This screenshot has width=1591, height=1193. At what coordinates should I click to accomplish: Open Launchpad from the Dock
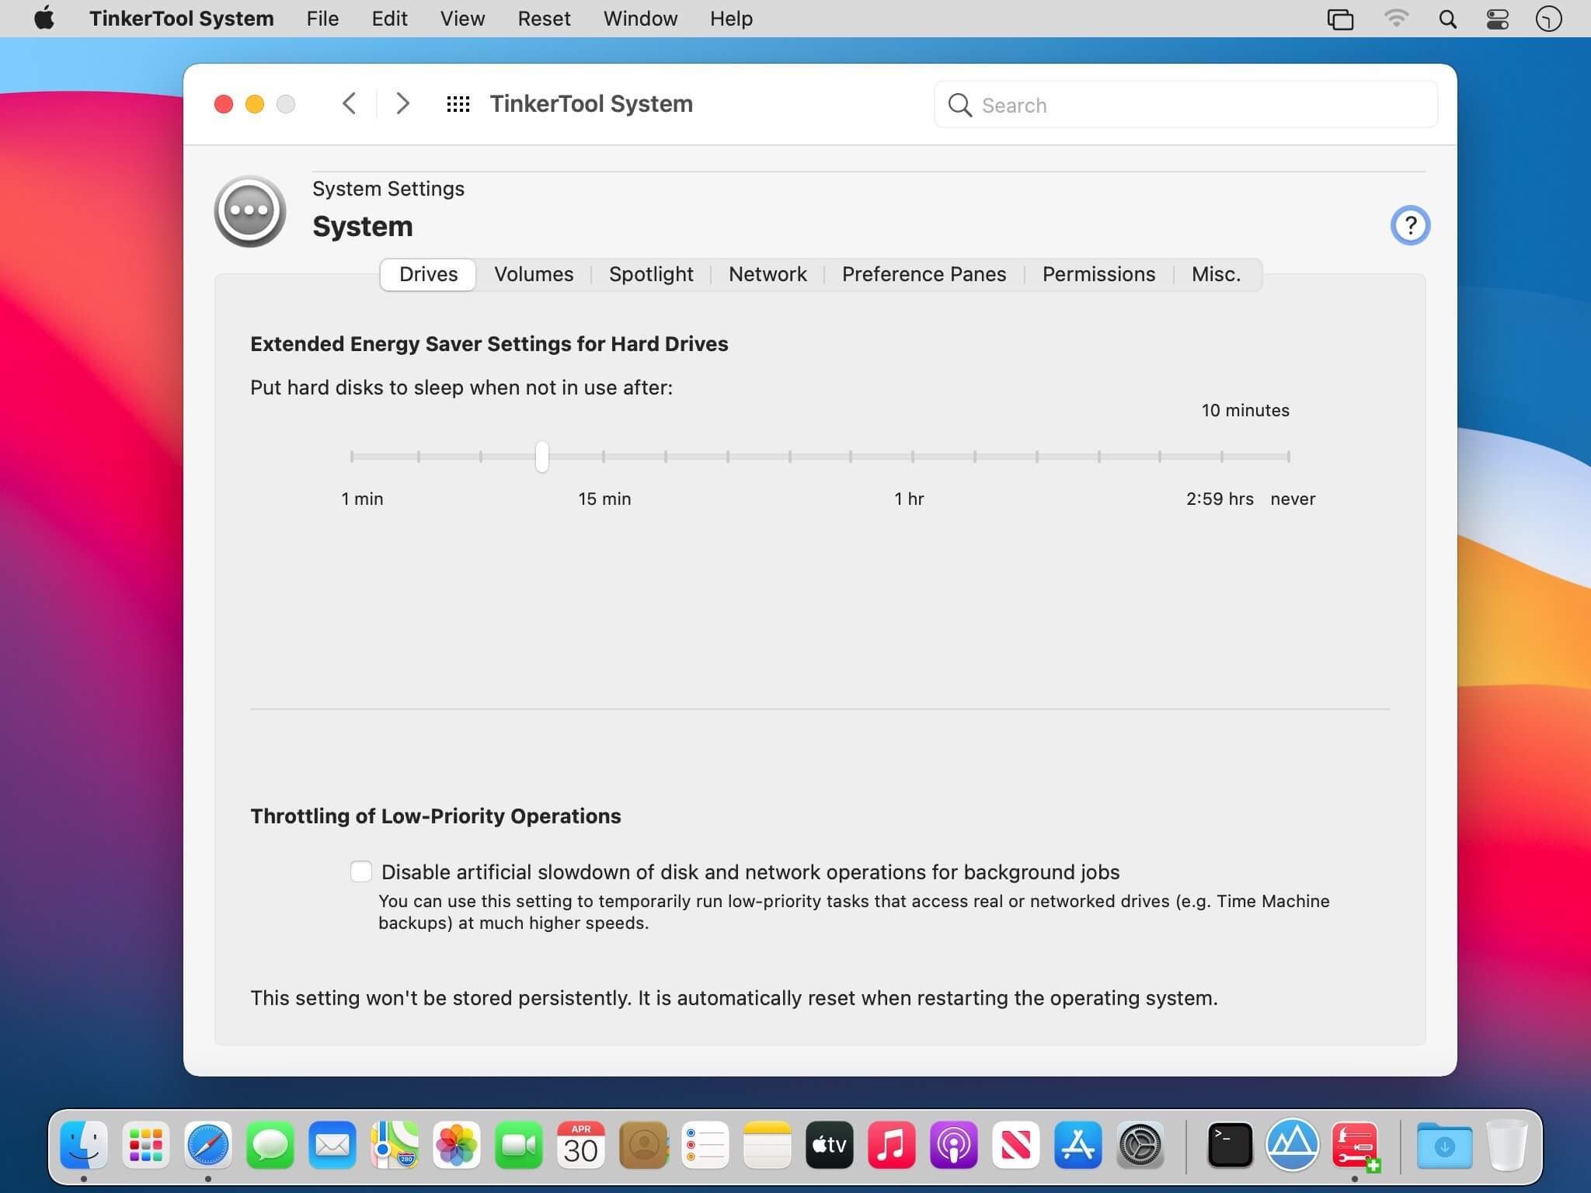coord(146,1145)
